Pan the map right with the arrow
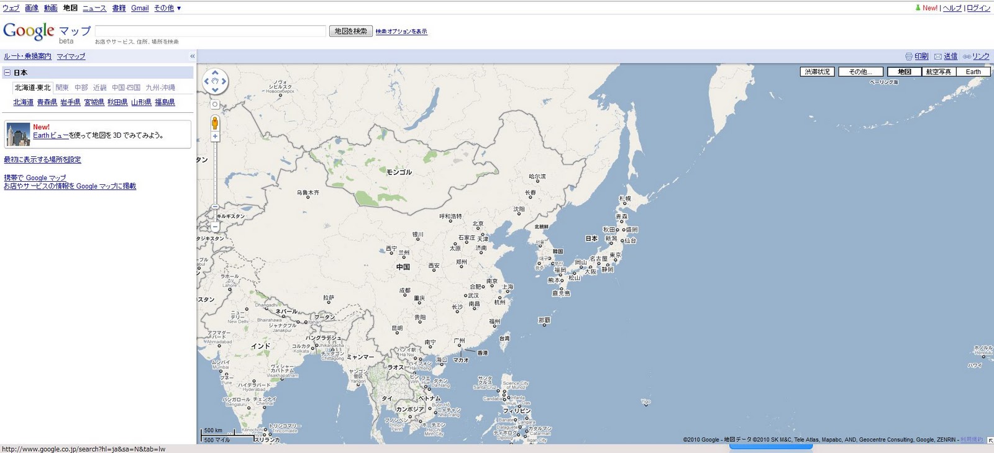 pyautogui.click(x=224, y=81)
